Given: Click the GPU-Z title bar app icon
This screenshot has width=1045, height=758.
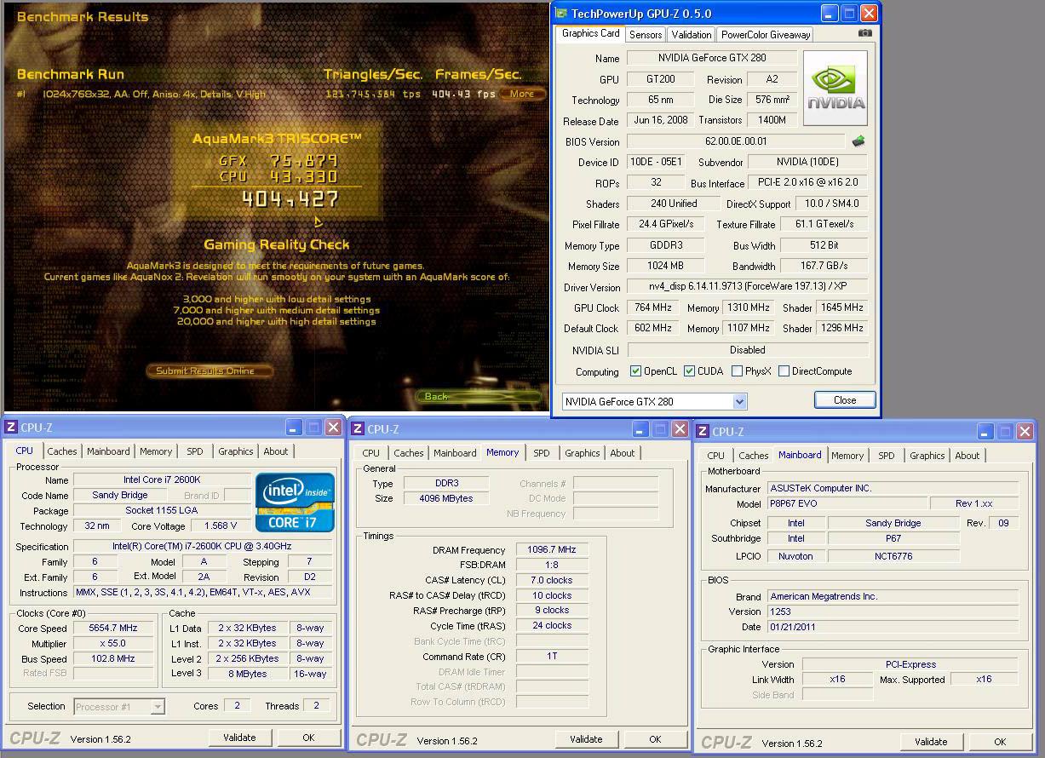Looking at the screenshot, I should [x=562, y=13].
